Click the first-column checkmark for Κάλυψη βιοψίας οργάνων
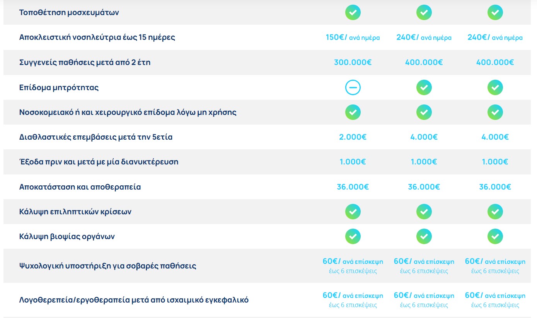The width and height of the screenshot is (537, 318). tap(353, 237)
